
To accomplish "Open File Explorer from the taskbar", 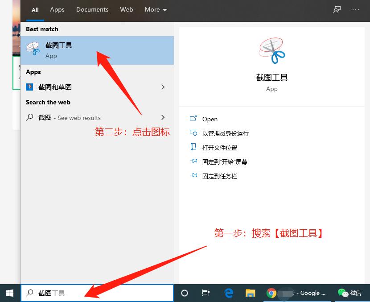I will [250, 293].
